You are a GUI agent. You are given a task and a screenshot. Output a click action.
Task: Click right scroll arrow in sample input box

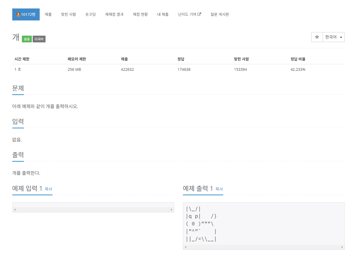pyautogui.click(x=172, y=210)
